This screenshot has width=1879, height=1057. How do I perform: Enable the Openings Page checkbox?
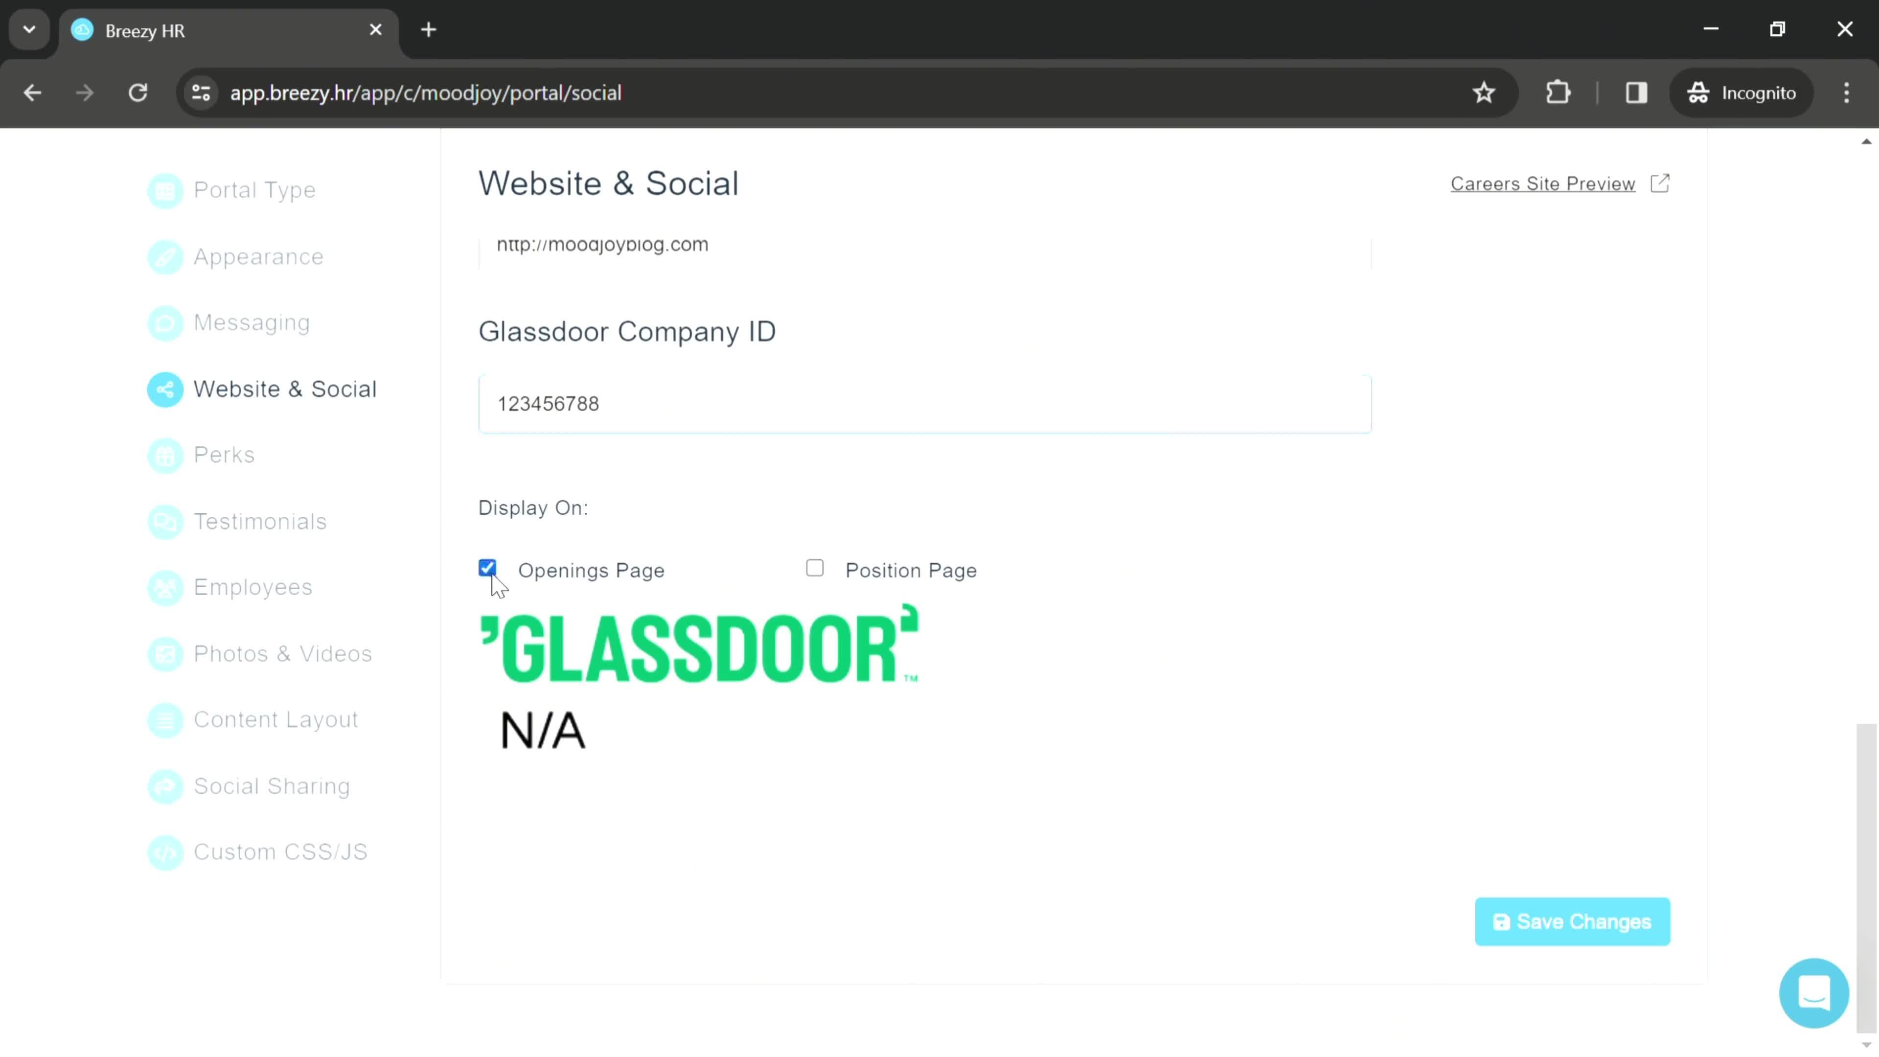(x=489, y=569)
